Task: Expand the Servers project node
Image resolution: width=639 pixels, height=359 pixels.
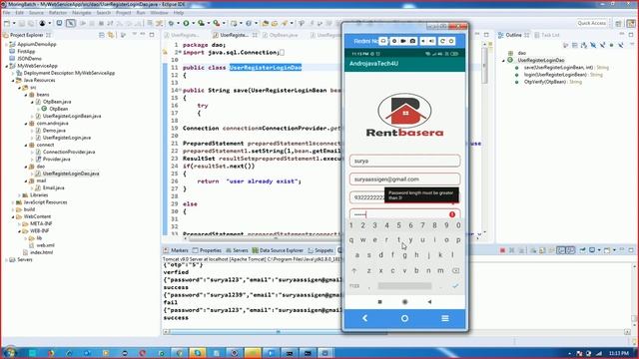Action: click(x=7, y=259)
